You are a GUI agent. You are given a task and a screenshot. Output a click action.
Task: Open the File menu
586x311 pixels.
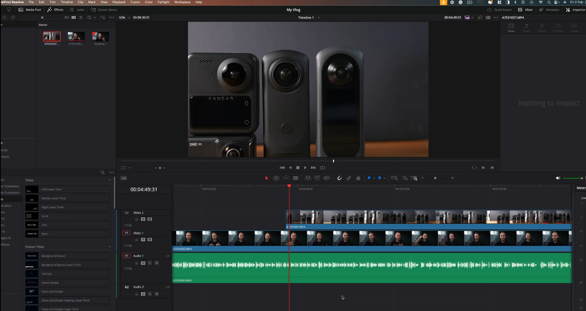click(31, 2)
